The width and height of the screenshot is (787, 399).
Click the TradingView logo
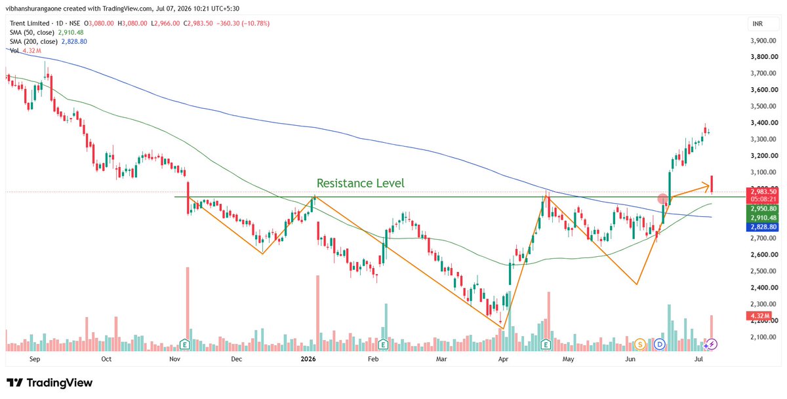point(50,383)
